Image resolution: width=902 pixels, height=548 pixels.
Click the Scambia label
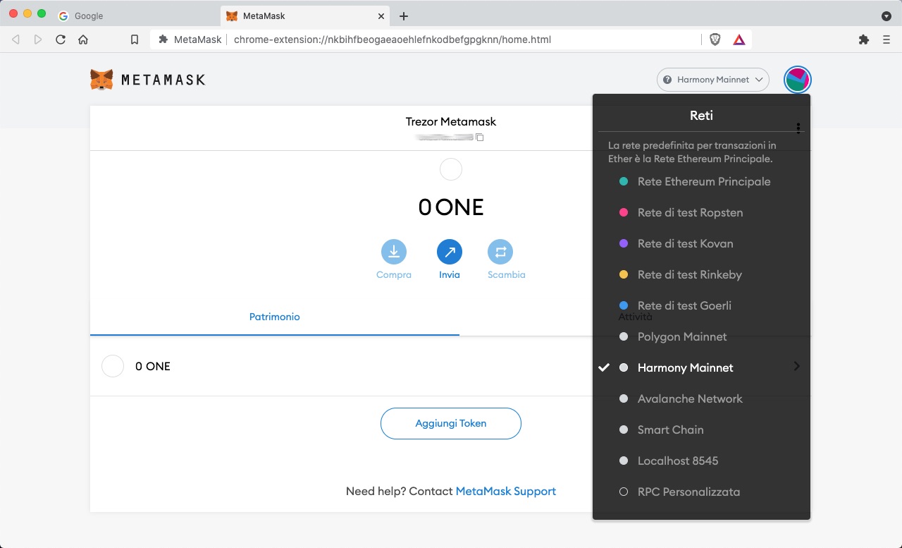coord(507,275)
